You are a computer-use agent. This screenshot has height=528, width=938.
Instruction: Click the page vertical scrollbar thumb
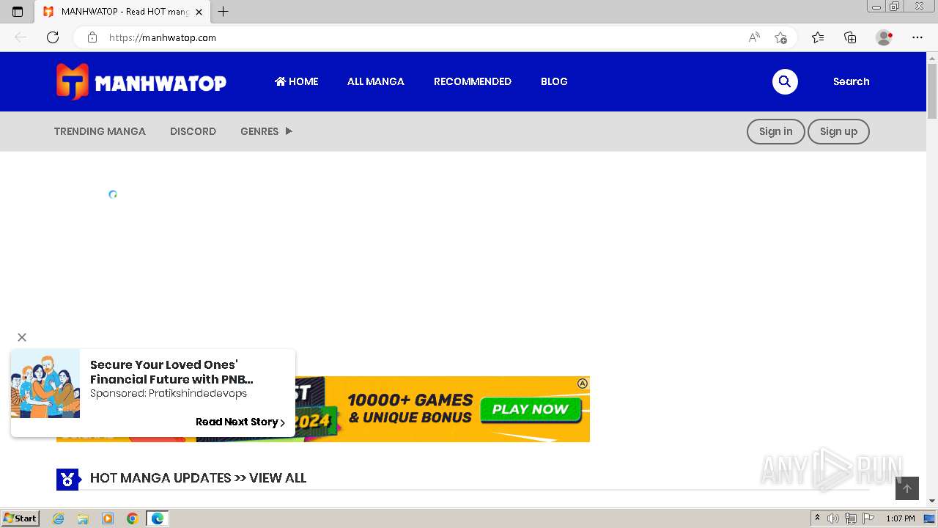tap(932, 90)
